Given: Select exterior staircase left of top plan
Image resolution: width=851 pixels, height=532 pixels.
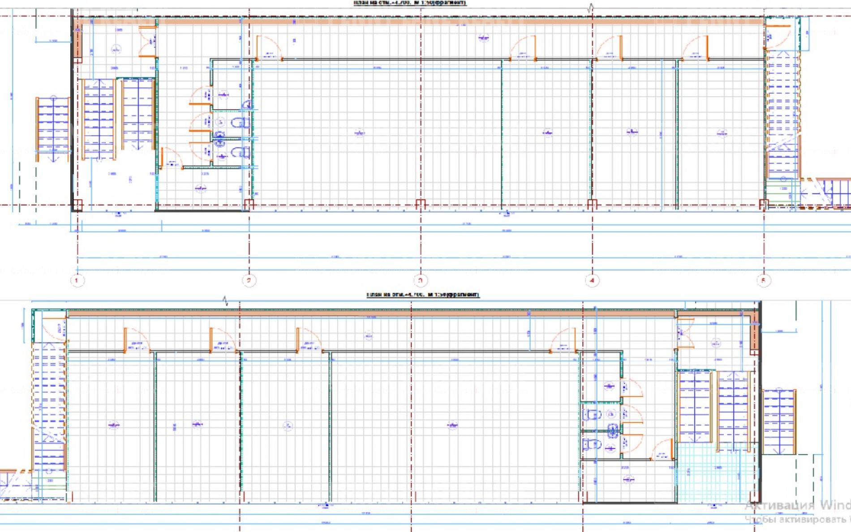Looking at the screenshot, I should coord(53,129).
